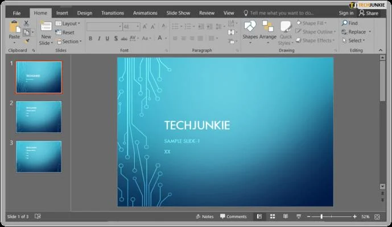Open the Columns dropdown

pos(213,39)
